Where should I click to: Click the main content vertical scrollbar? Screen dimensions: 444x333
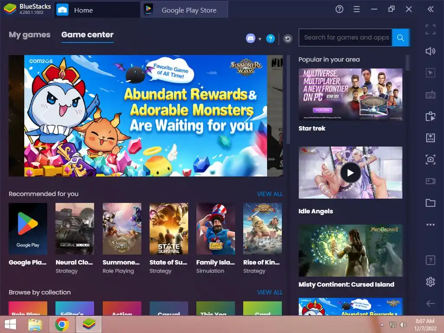(x=288, y=100)
